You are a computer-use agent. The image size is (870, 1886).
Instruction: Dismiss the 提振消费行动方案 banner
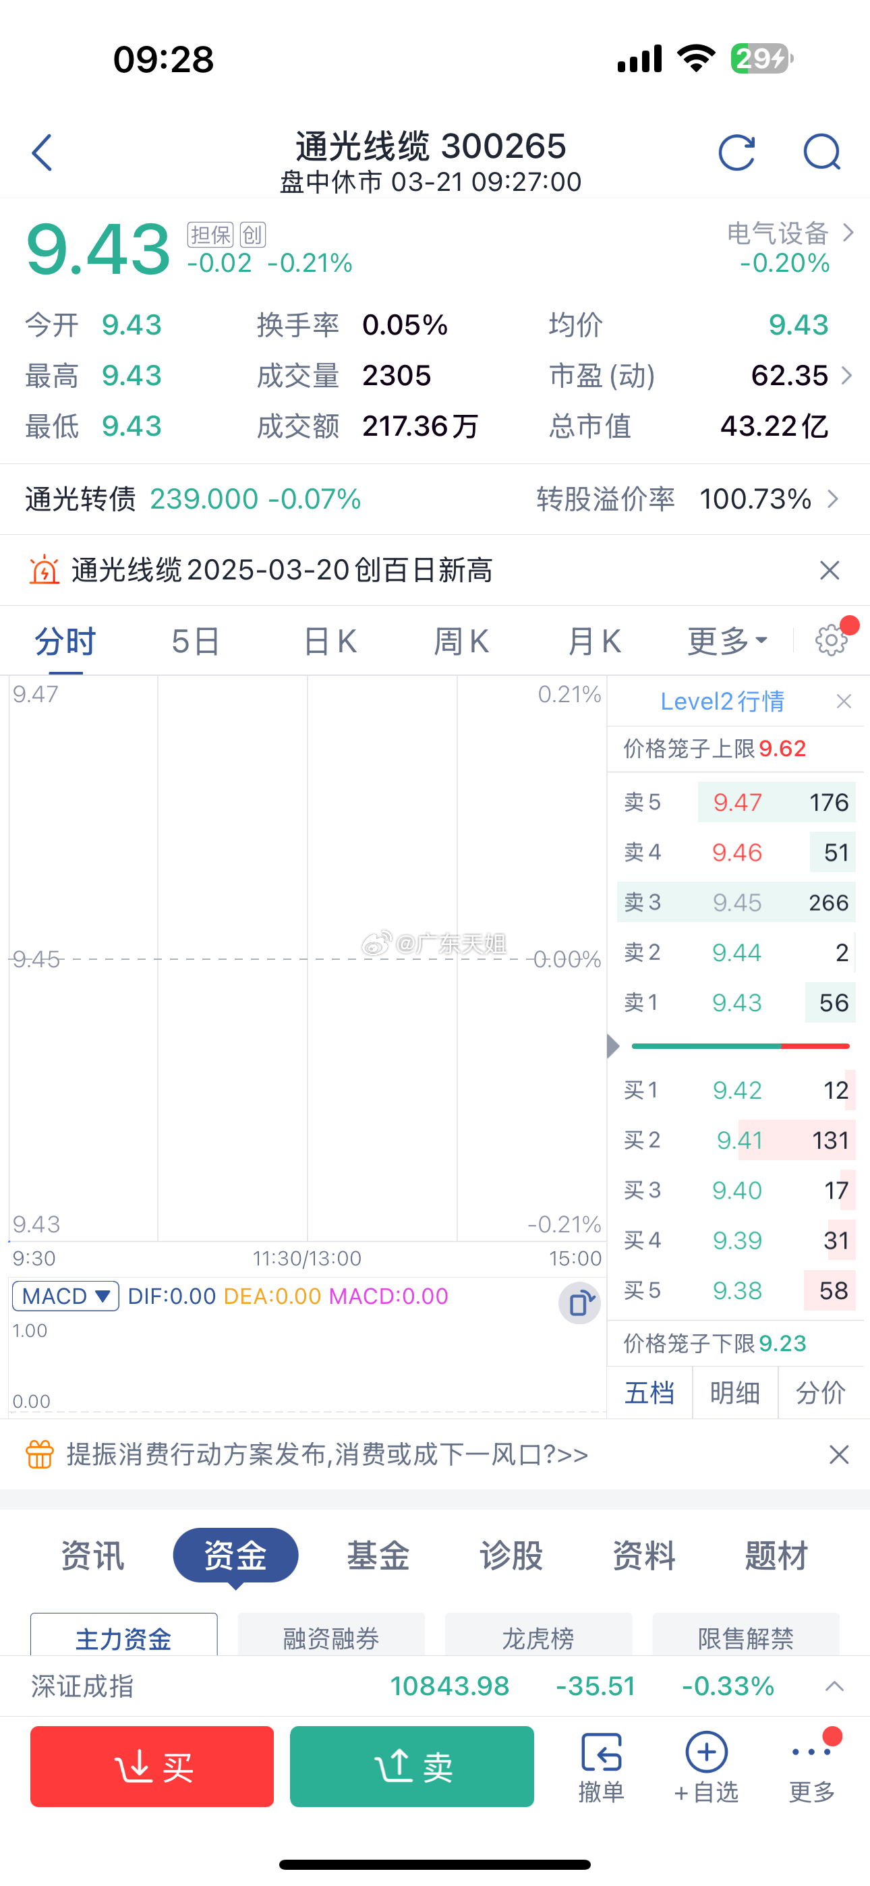tap(839, 1454)
